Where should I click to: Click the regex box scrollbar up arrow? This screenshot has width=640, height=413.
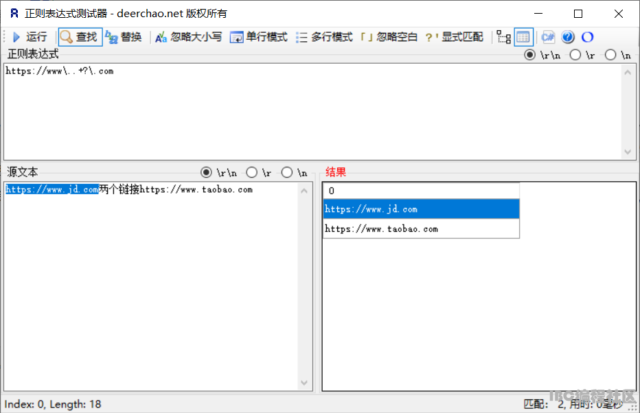point(628,72)
